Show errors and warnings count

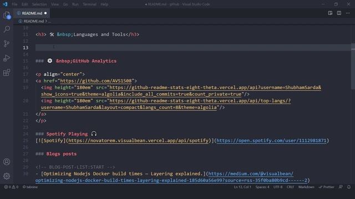11,187
